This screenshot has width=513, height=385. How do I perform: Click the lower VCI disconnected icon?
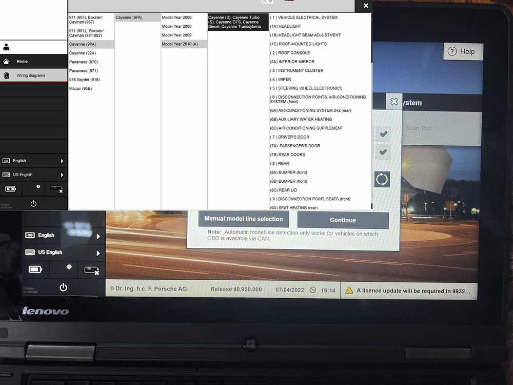(92, 271)
